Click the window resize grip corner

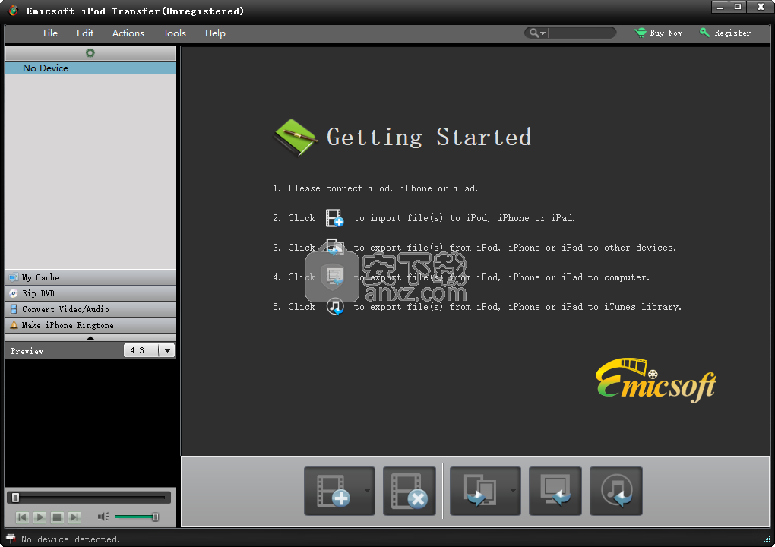767,539
